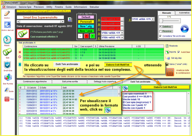Open the Estrazioni menu
Viewport: 192px width, 136px height.
click(x=11, y=7)
